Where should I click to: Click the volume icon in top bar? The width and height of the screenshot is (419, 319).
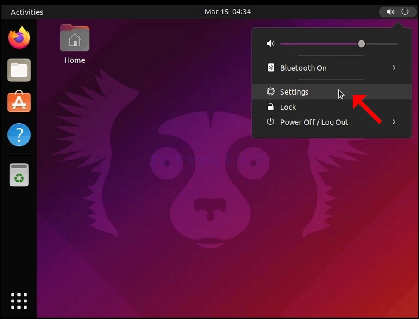(390, 12)
